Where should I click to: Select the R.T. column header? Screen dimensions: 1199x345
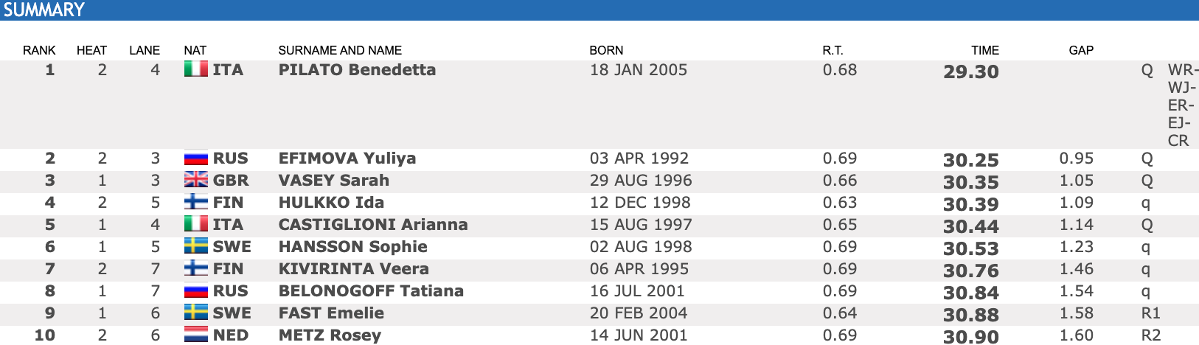coord(833,50)
